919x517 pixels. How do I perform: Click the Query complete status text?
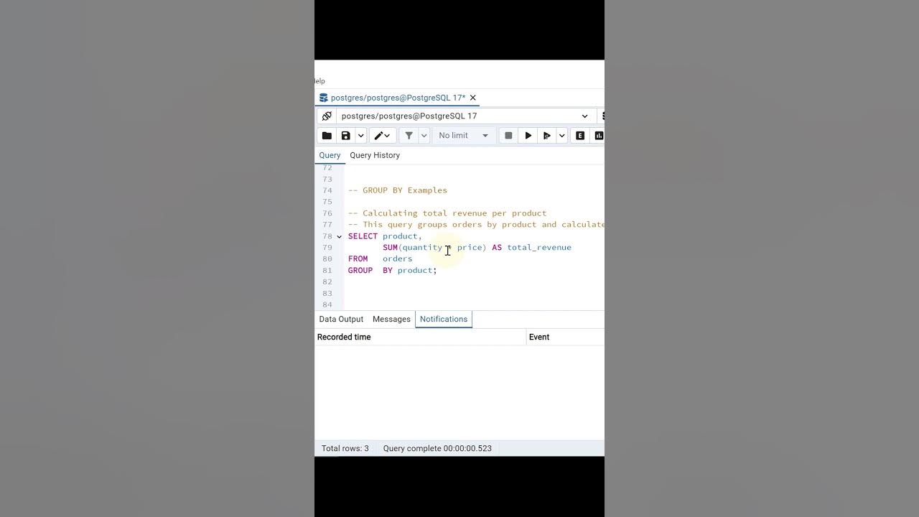(437, 449)
